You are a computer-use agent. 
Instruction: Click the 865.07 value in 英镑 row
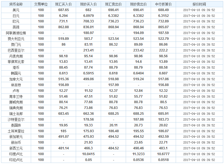click(x=163, y=27)
